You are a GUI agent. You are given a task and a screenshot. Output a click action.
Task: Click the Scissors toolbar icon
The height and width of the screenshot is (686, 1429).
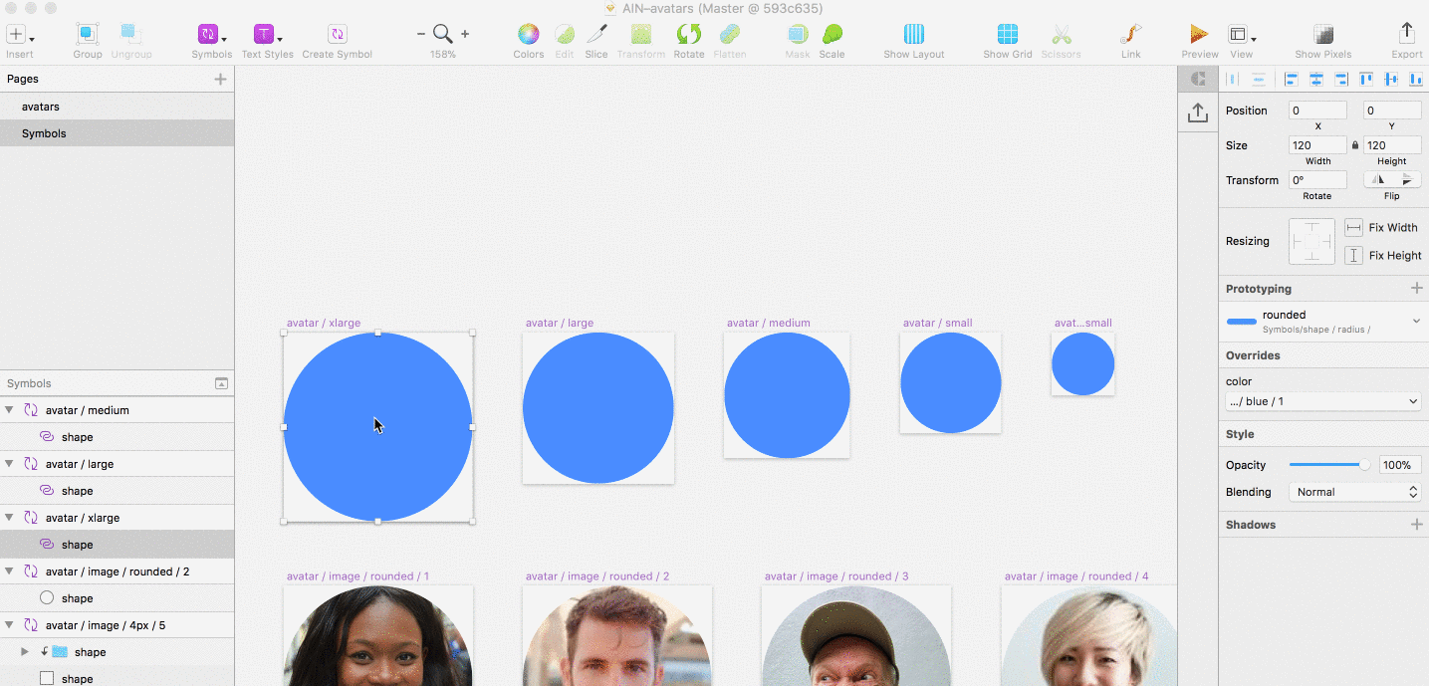[1061, 35]
